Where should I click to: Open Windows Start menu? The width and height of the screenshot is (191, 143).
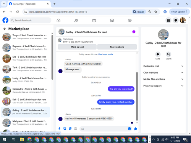[5, 140]
